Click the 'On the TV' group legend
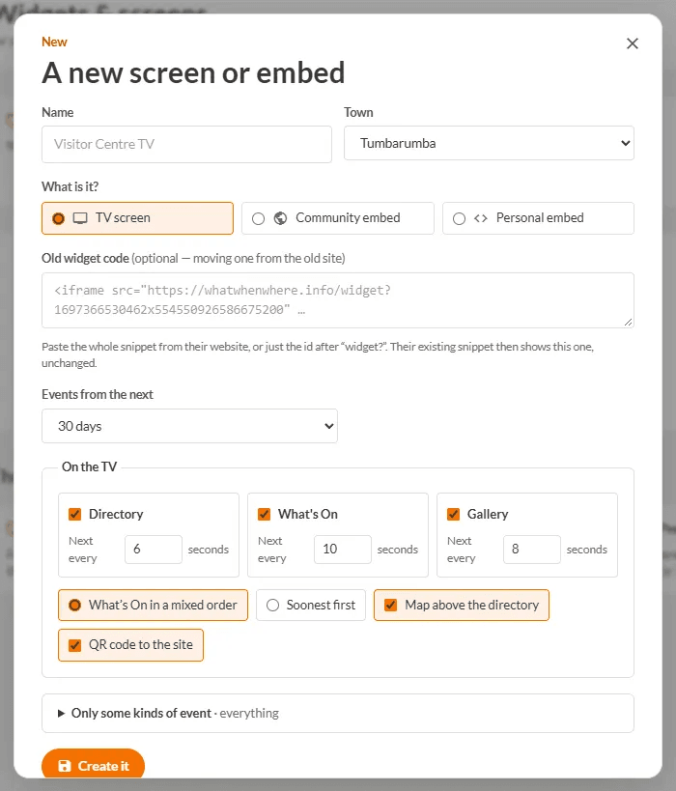Viewport: 676px width, 791px height. pos(89,466)
